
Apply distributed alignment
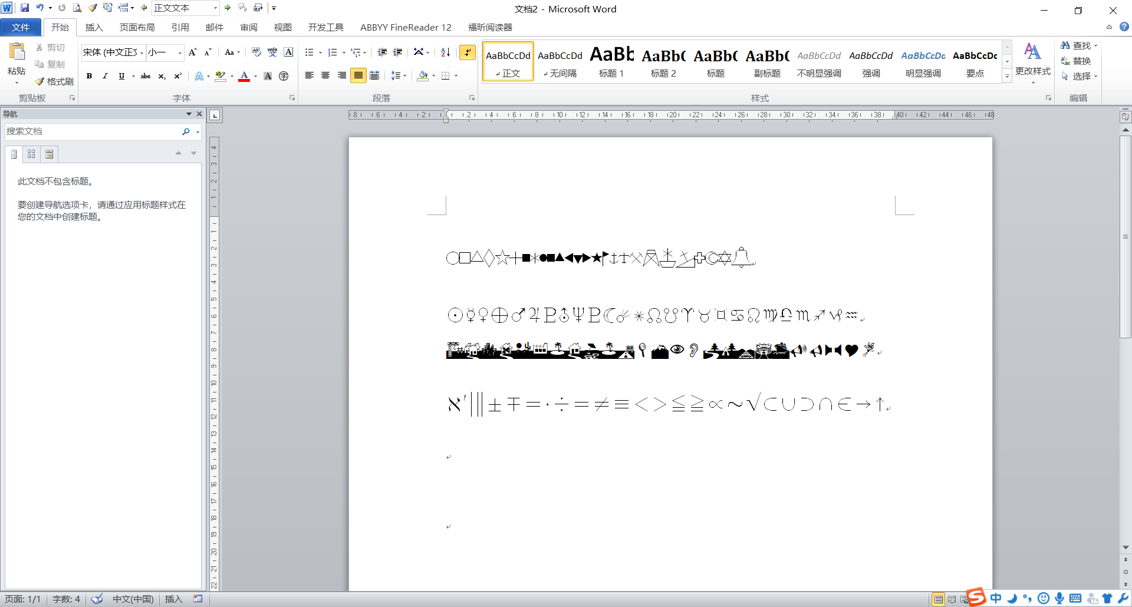(374, 75)
